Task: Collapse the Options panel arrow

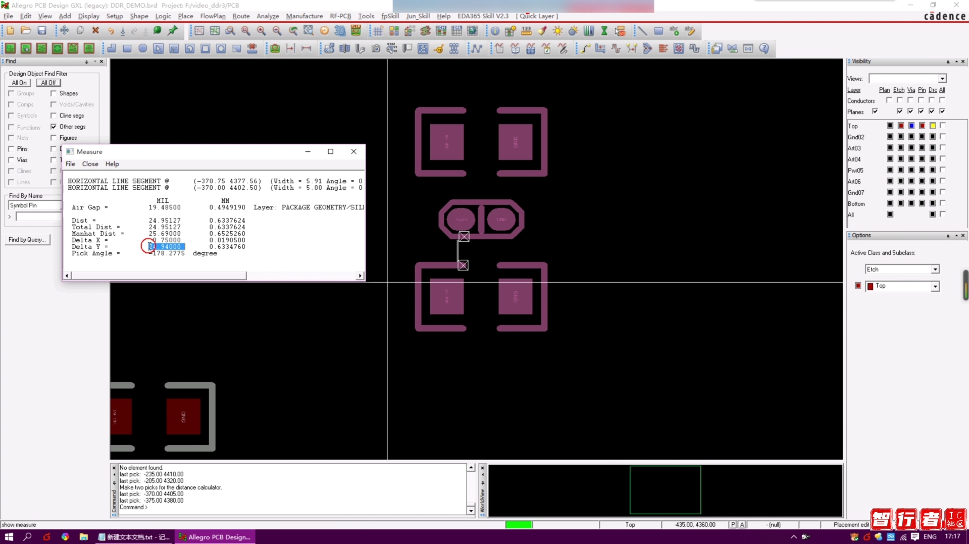Action: click(956, 236)
